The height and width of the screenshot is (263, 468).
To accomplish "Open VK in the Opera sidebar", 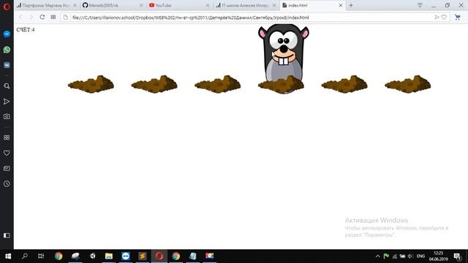I will click(7, 65).
